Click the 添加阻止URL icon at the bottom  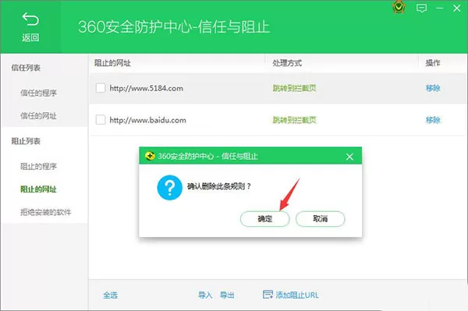click(268, 295)
